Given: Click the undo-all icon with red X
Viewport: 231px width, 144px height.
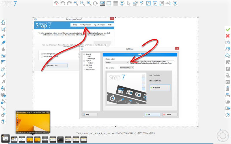Looking at the screenshot, I should 56,3.
